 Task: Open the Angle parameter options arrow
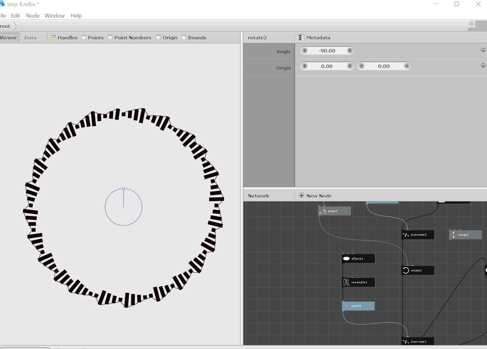[483, 51]
